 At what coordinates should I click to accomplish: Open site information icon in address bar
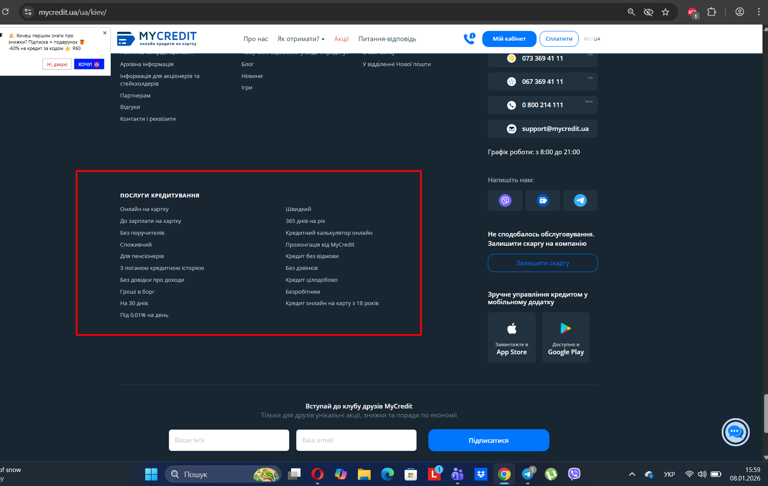tap(28, 12)
